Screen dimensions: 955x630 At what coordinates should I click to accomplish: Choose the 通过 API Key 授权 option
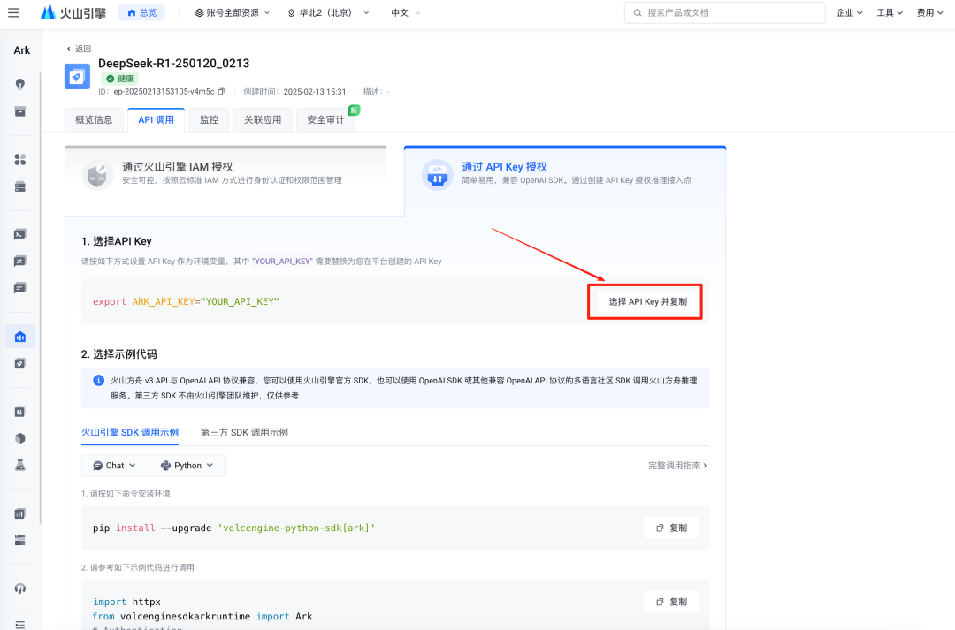565,181
